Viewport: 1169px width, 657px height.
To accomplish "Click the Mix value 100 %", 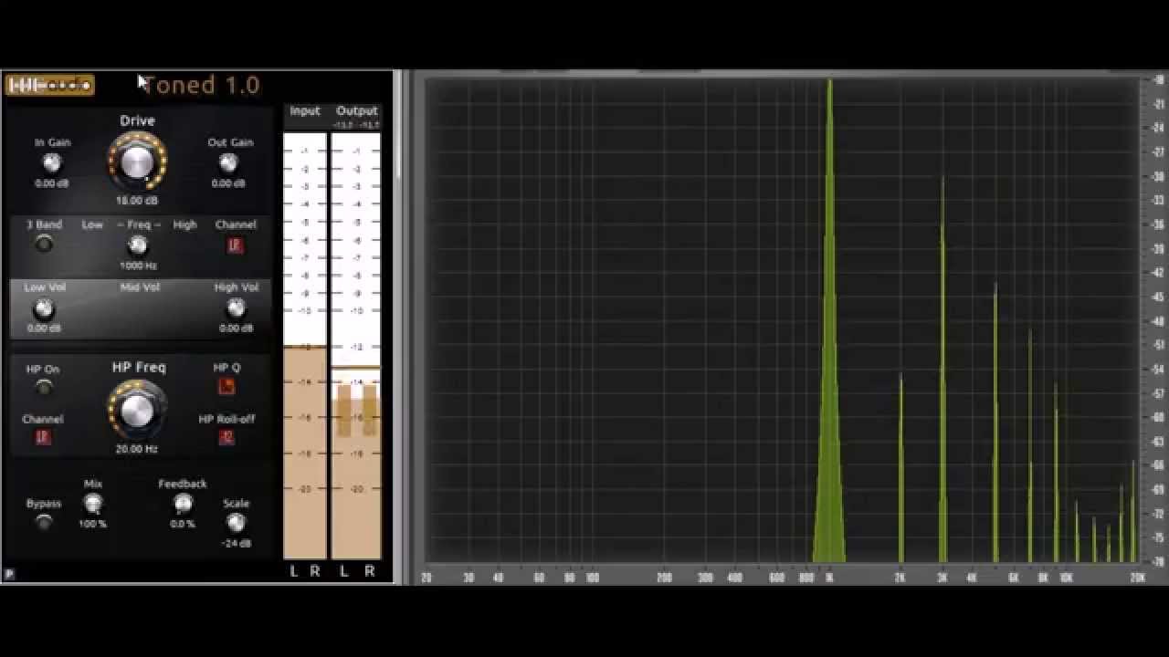I will pos(92,525).
